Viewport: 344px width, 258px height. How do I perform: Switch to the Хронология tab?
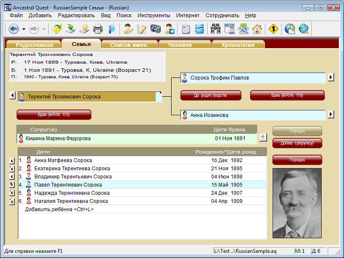point(238,45)
